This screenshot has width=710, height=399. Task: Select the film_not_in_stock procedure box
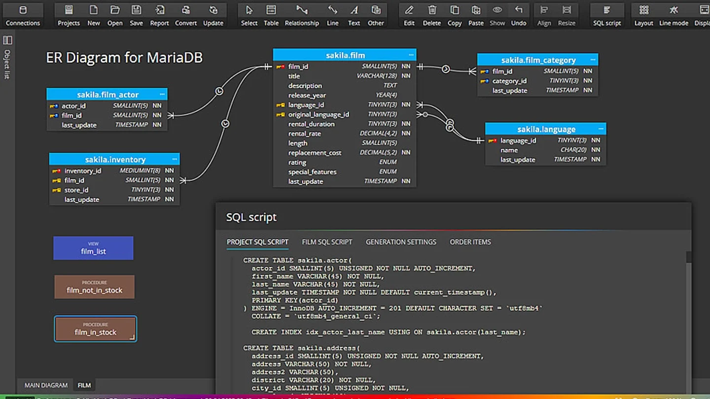pos(94,287)
